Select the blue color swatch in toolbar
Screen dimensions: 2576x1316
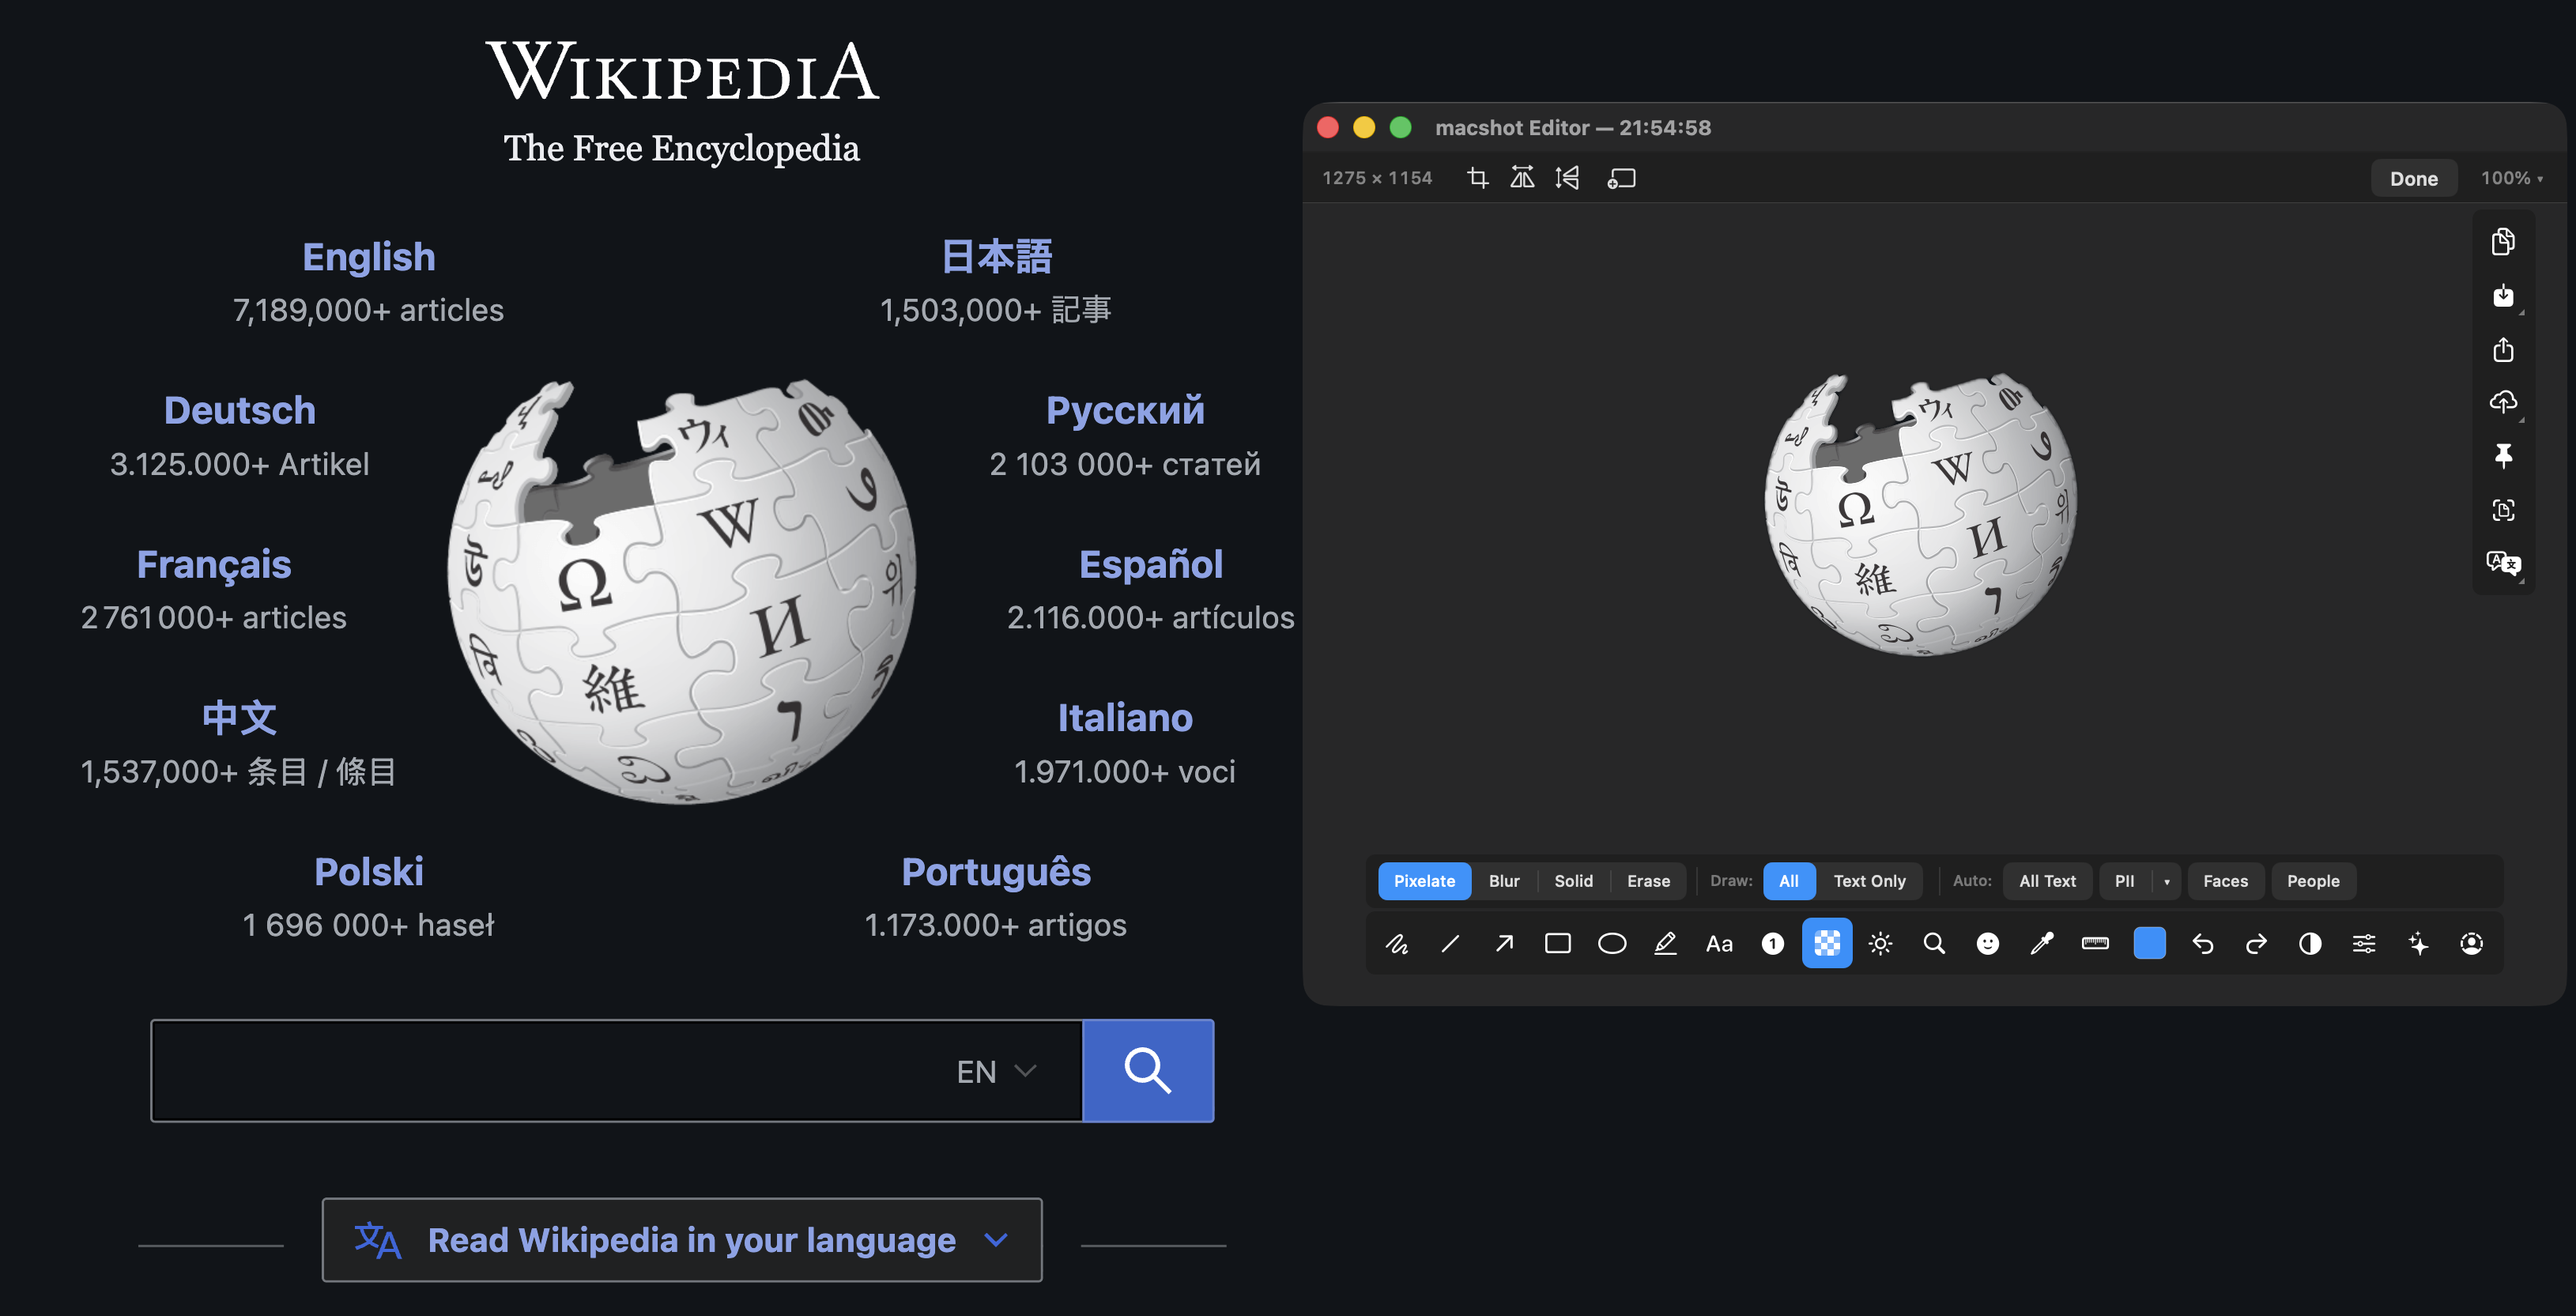pyautogui.click(x=2149, y=944)
